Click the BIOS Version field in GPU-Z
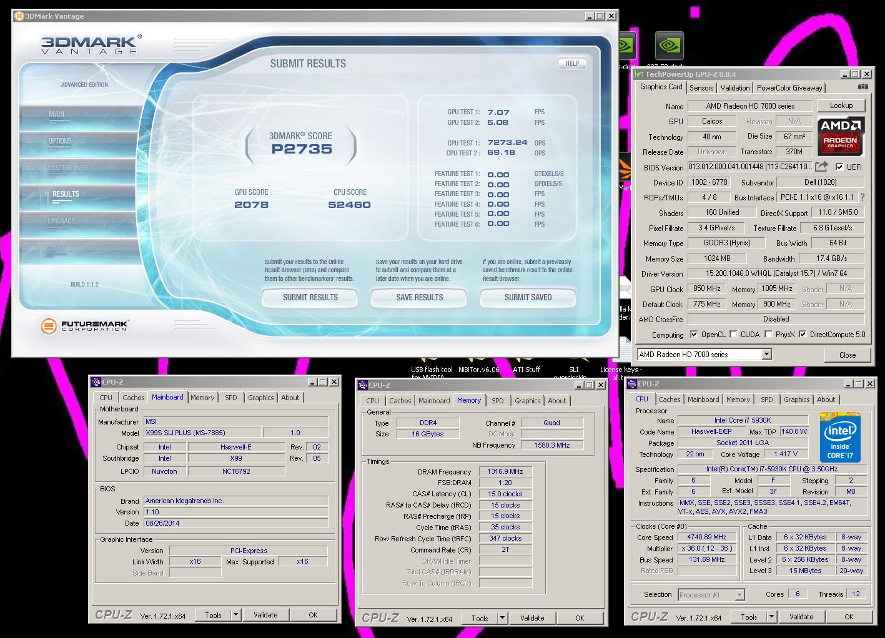The width and height of the screenshot is (885, 638). tap(750, 167)
